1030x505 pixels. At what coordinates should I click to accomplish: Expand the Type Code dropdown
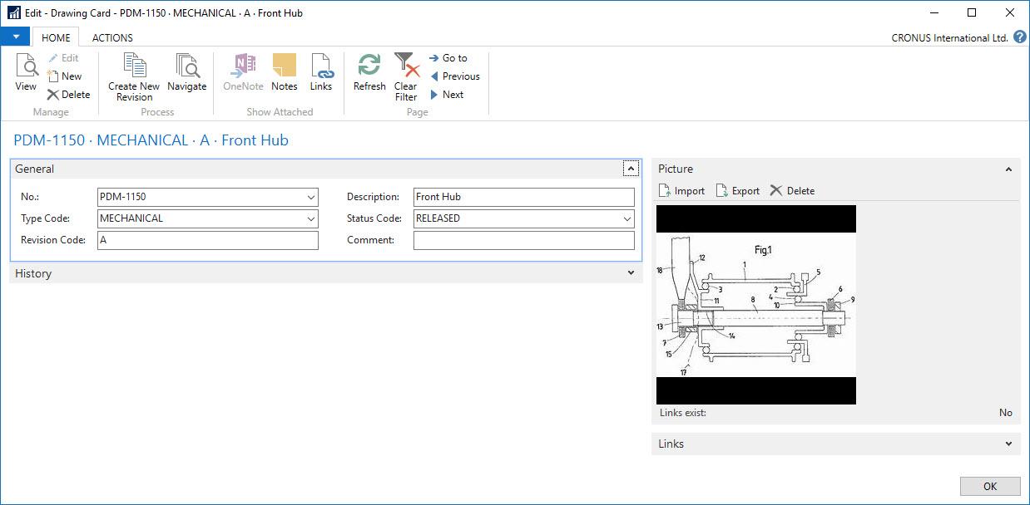tap(311, 219)
